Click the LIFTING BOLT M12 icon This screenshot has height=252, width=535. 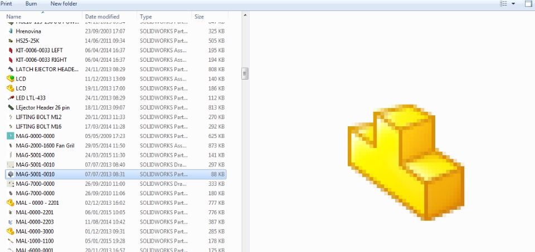point(10,117)
